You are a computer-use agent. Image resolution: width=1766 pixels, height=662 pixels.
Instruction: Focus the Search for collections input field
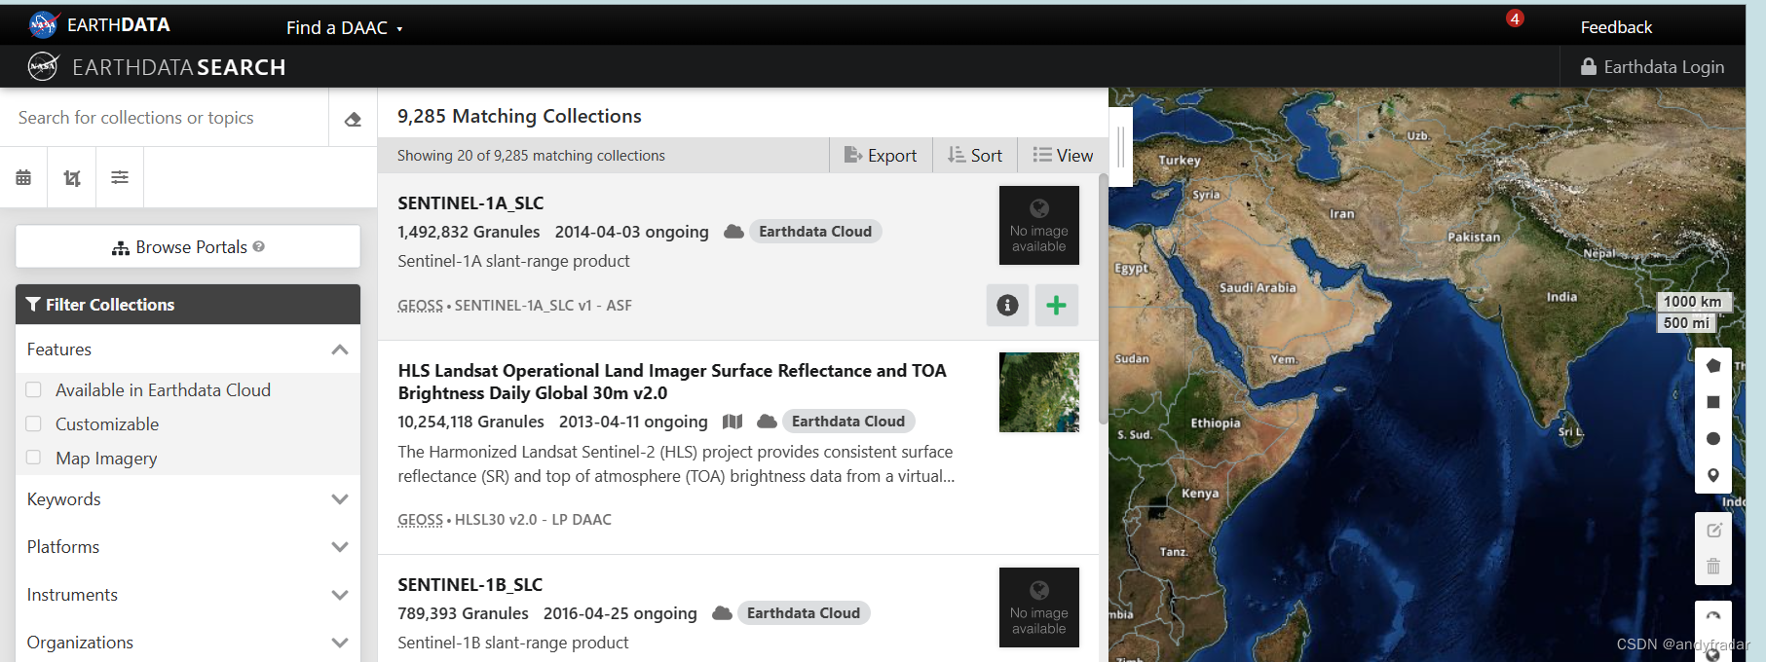click(x=164, y=118)
